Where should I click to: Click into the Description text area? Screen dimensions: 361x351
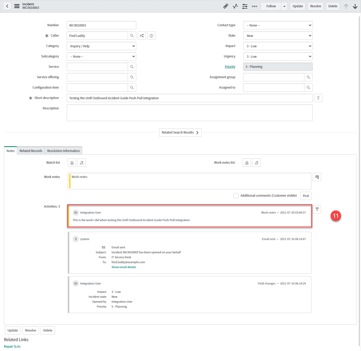(189, 113)
